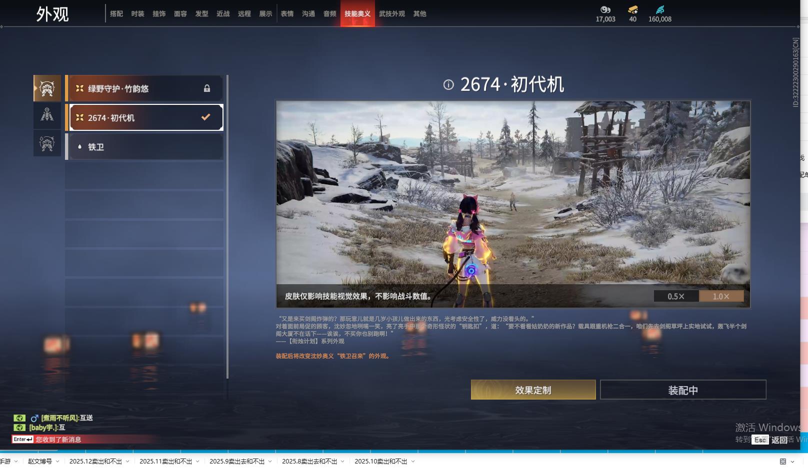808x469 pixels.
Task: Open the 2025.9卖出去和不出 sheet dropdown arrow
Action: click(270, 462)
